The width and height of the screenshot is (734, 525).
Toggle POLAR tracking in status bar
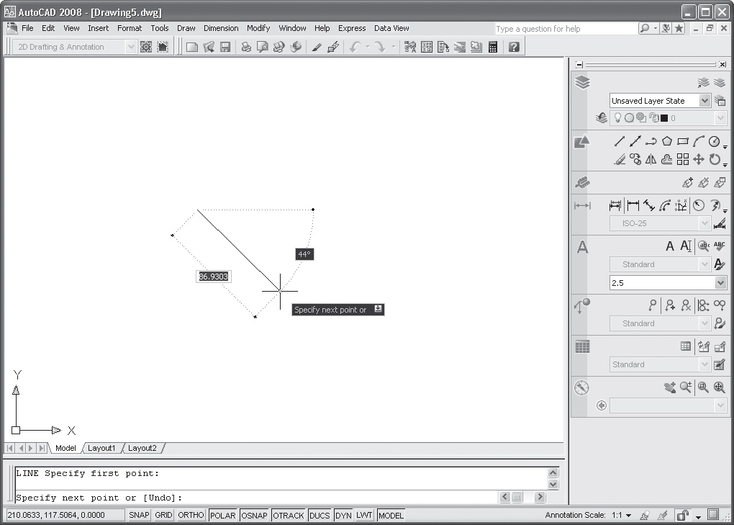coord(223,515)
